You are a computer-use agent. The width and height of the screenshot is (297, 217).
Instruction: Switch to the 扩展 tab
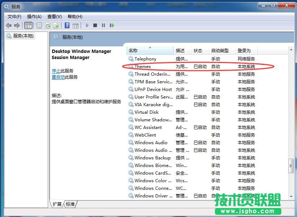click(x=57, y=204)
